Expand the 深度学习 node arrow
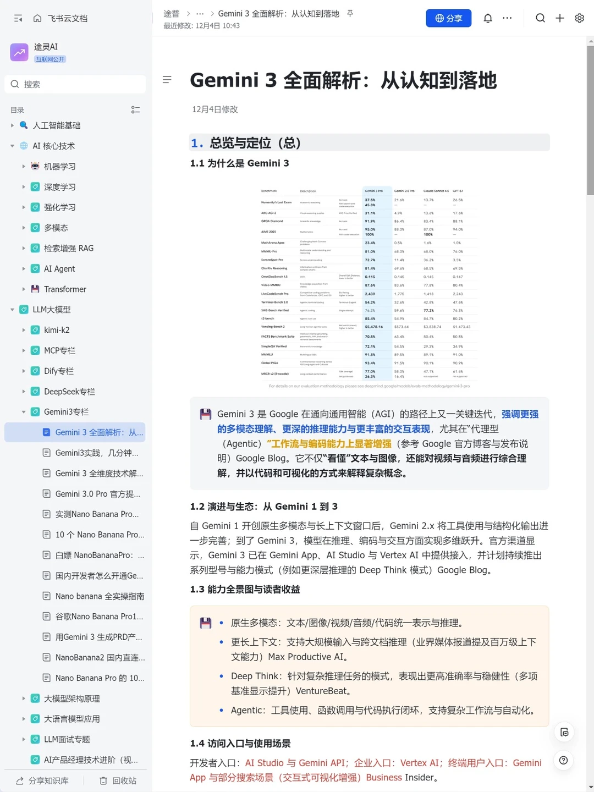Screen dimensions: 594x792 coord(24,187)
